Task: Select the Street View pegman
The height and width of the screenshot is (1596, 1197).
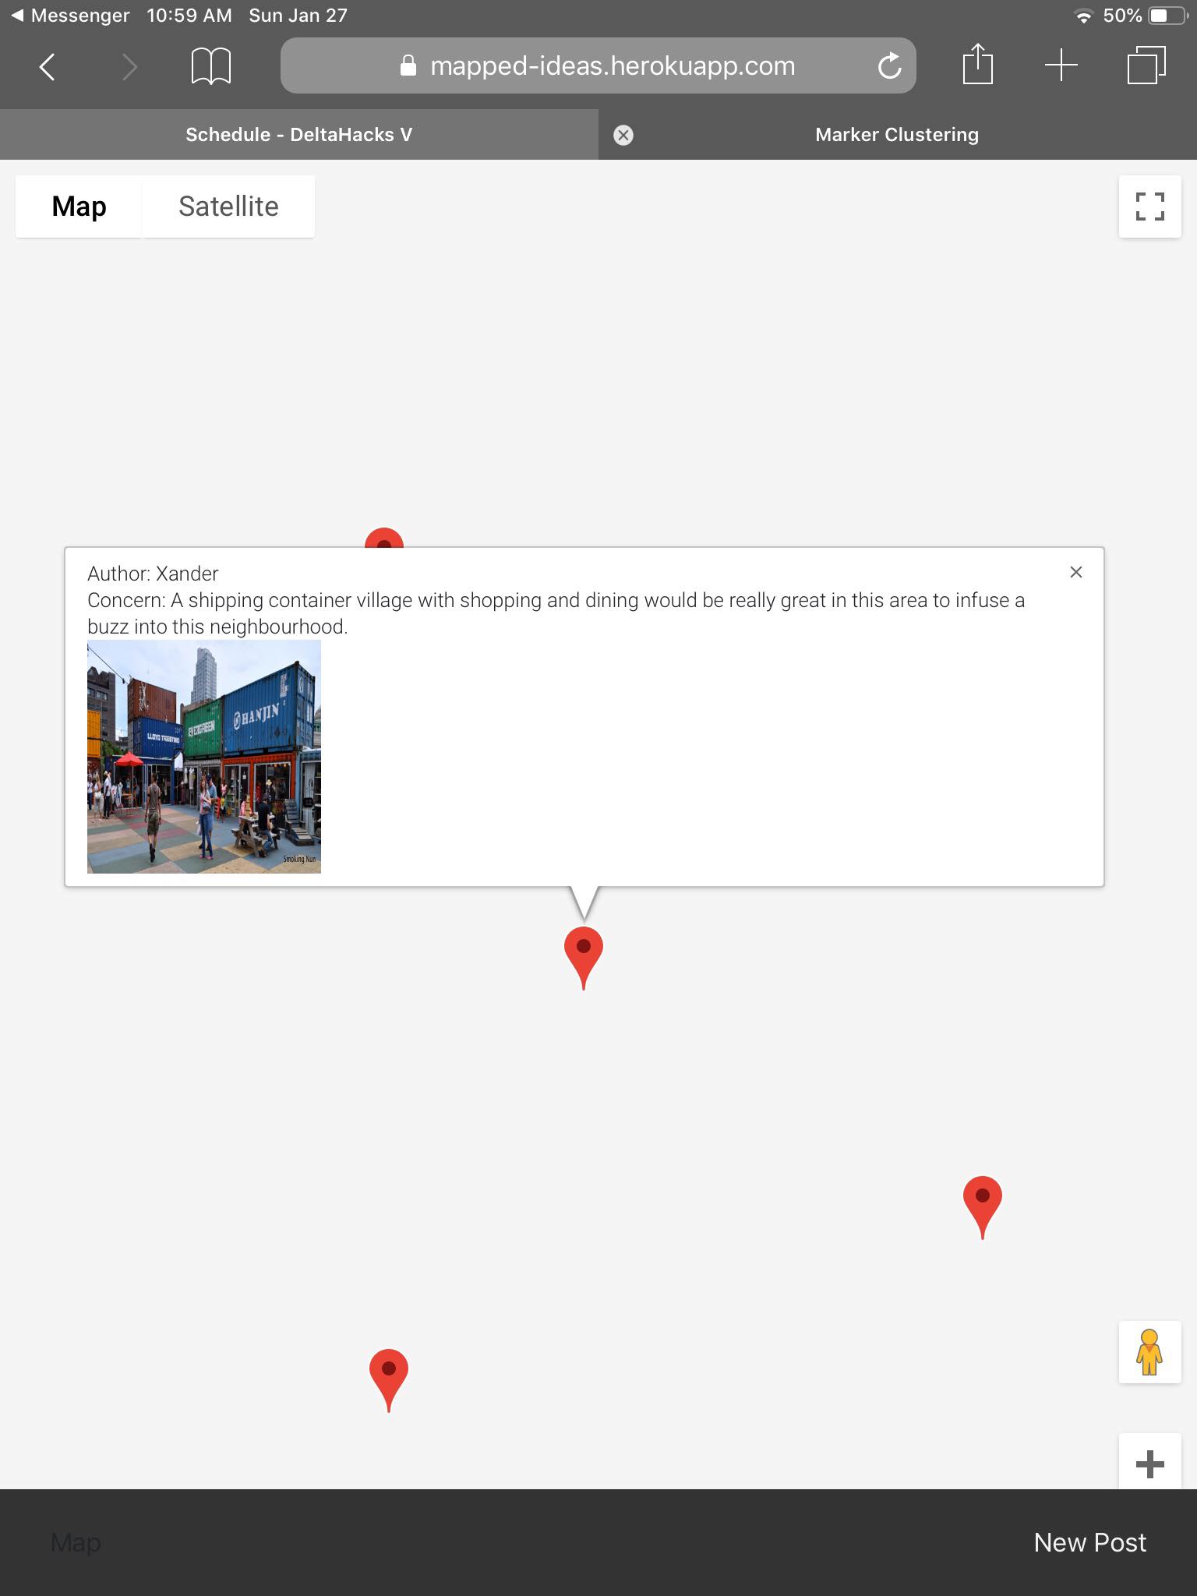Action: click(x=1150, y=1352)
